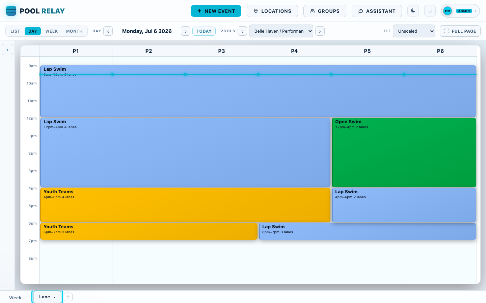Select previous pool arrow
Image resolution: width=486 pixels, height=303 pixels.
(x=242, y=31)
